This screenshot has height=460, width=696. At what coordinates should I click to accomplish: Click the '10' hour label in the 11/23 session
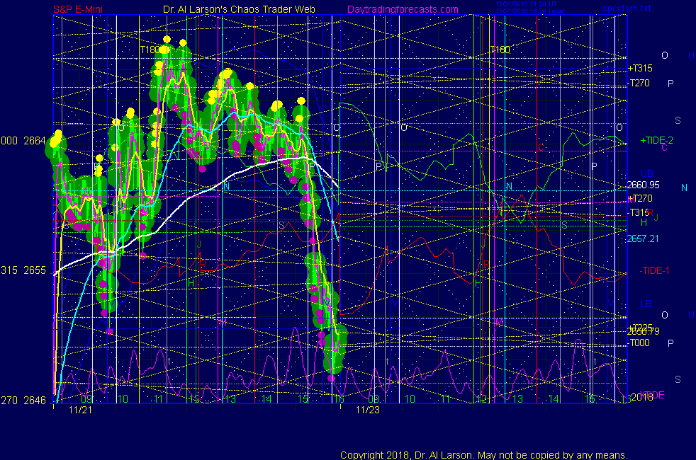[x=410, y=399]
